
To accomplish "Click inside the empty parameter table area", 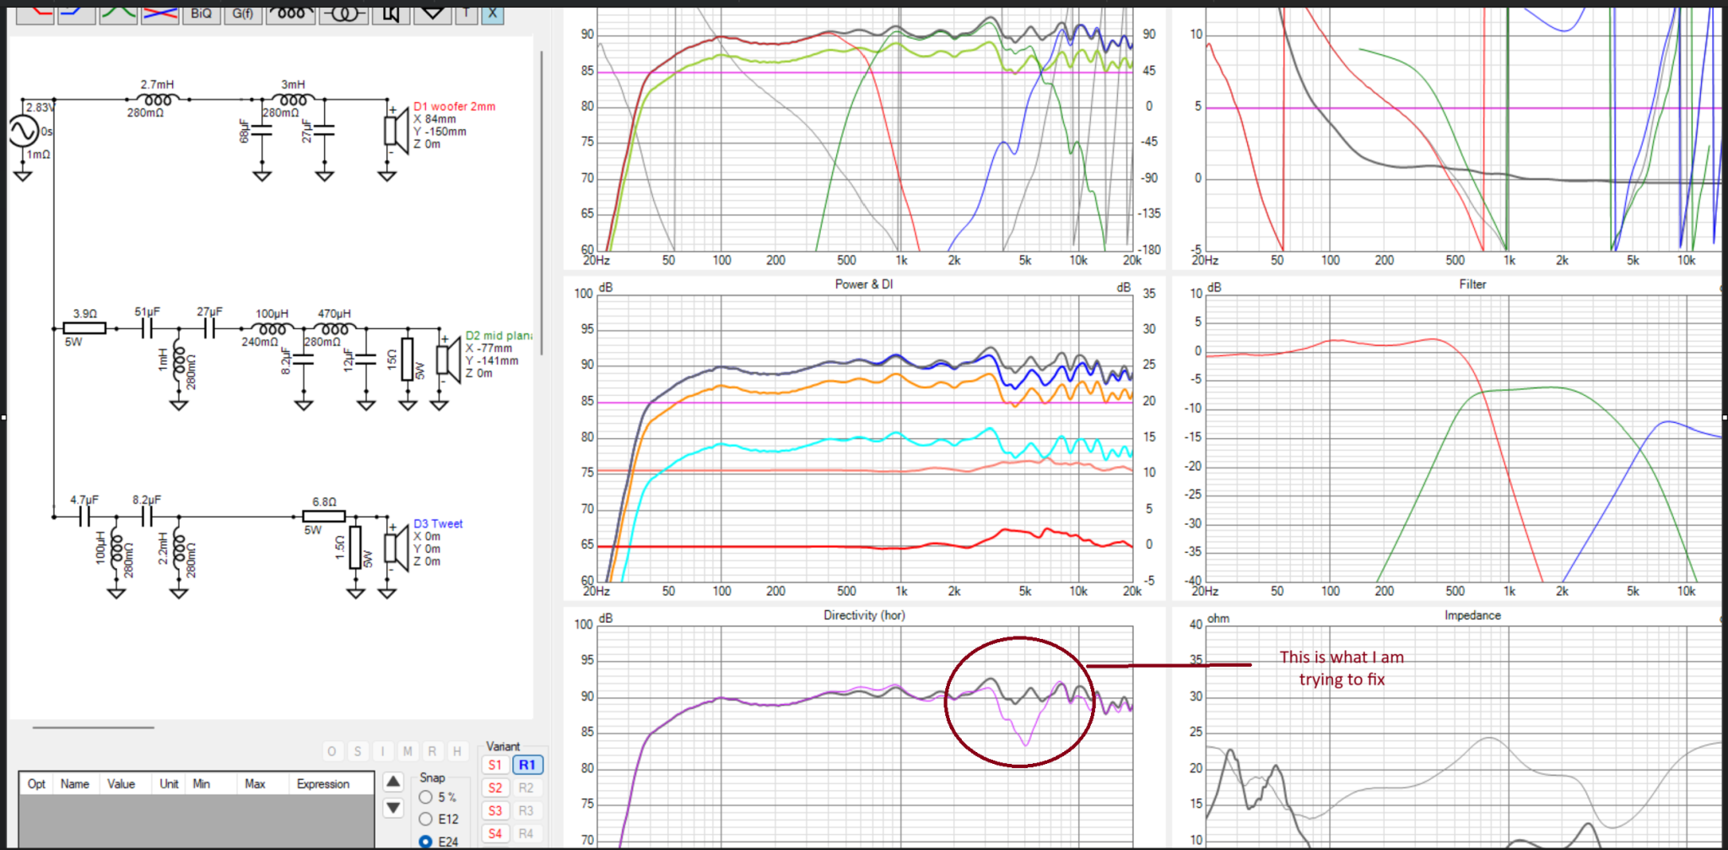I will coord(197,820).
